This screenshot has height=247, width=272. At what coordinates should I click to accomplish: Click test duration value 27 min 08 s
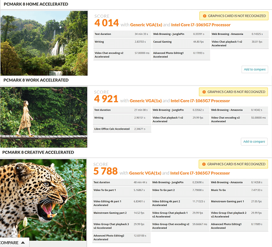point(141,110)
